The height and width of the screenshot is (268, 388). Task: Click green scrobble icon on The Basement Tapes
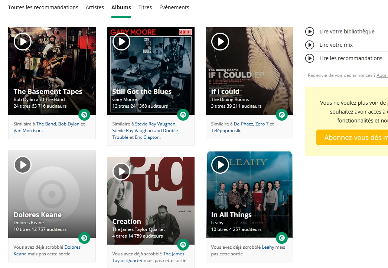[x=84, y=115]
